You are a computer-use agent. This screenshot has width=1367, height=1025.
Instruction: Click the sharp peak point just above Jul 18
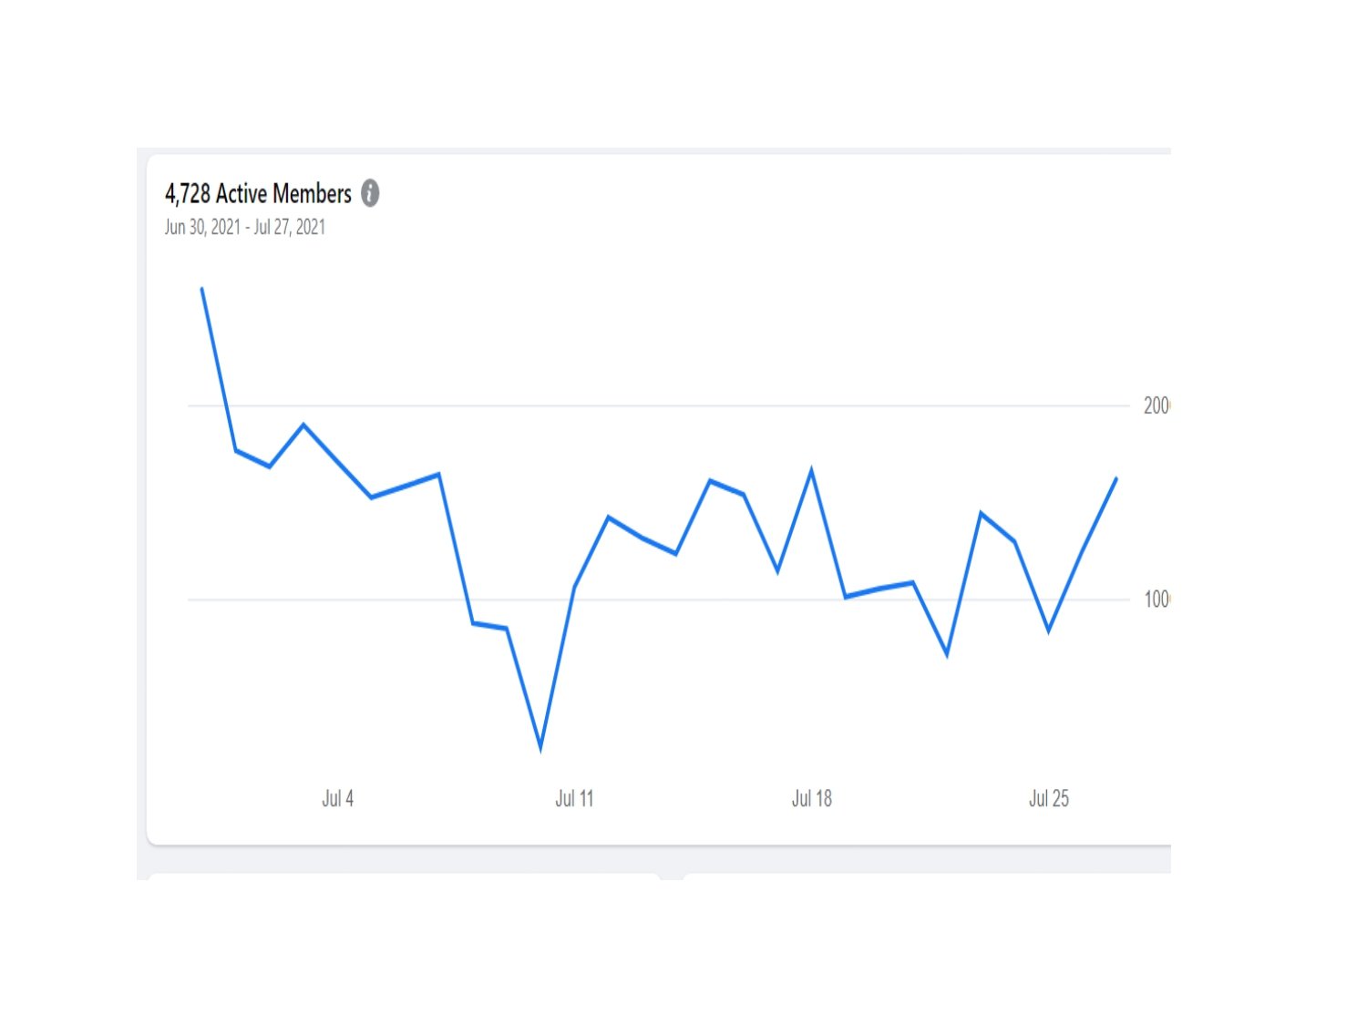tap(811, 471)
